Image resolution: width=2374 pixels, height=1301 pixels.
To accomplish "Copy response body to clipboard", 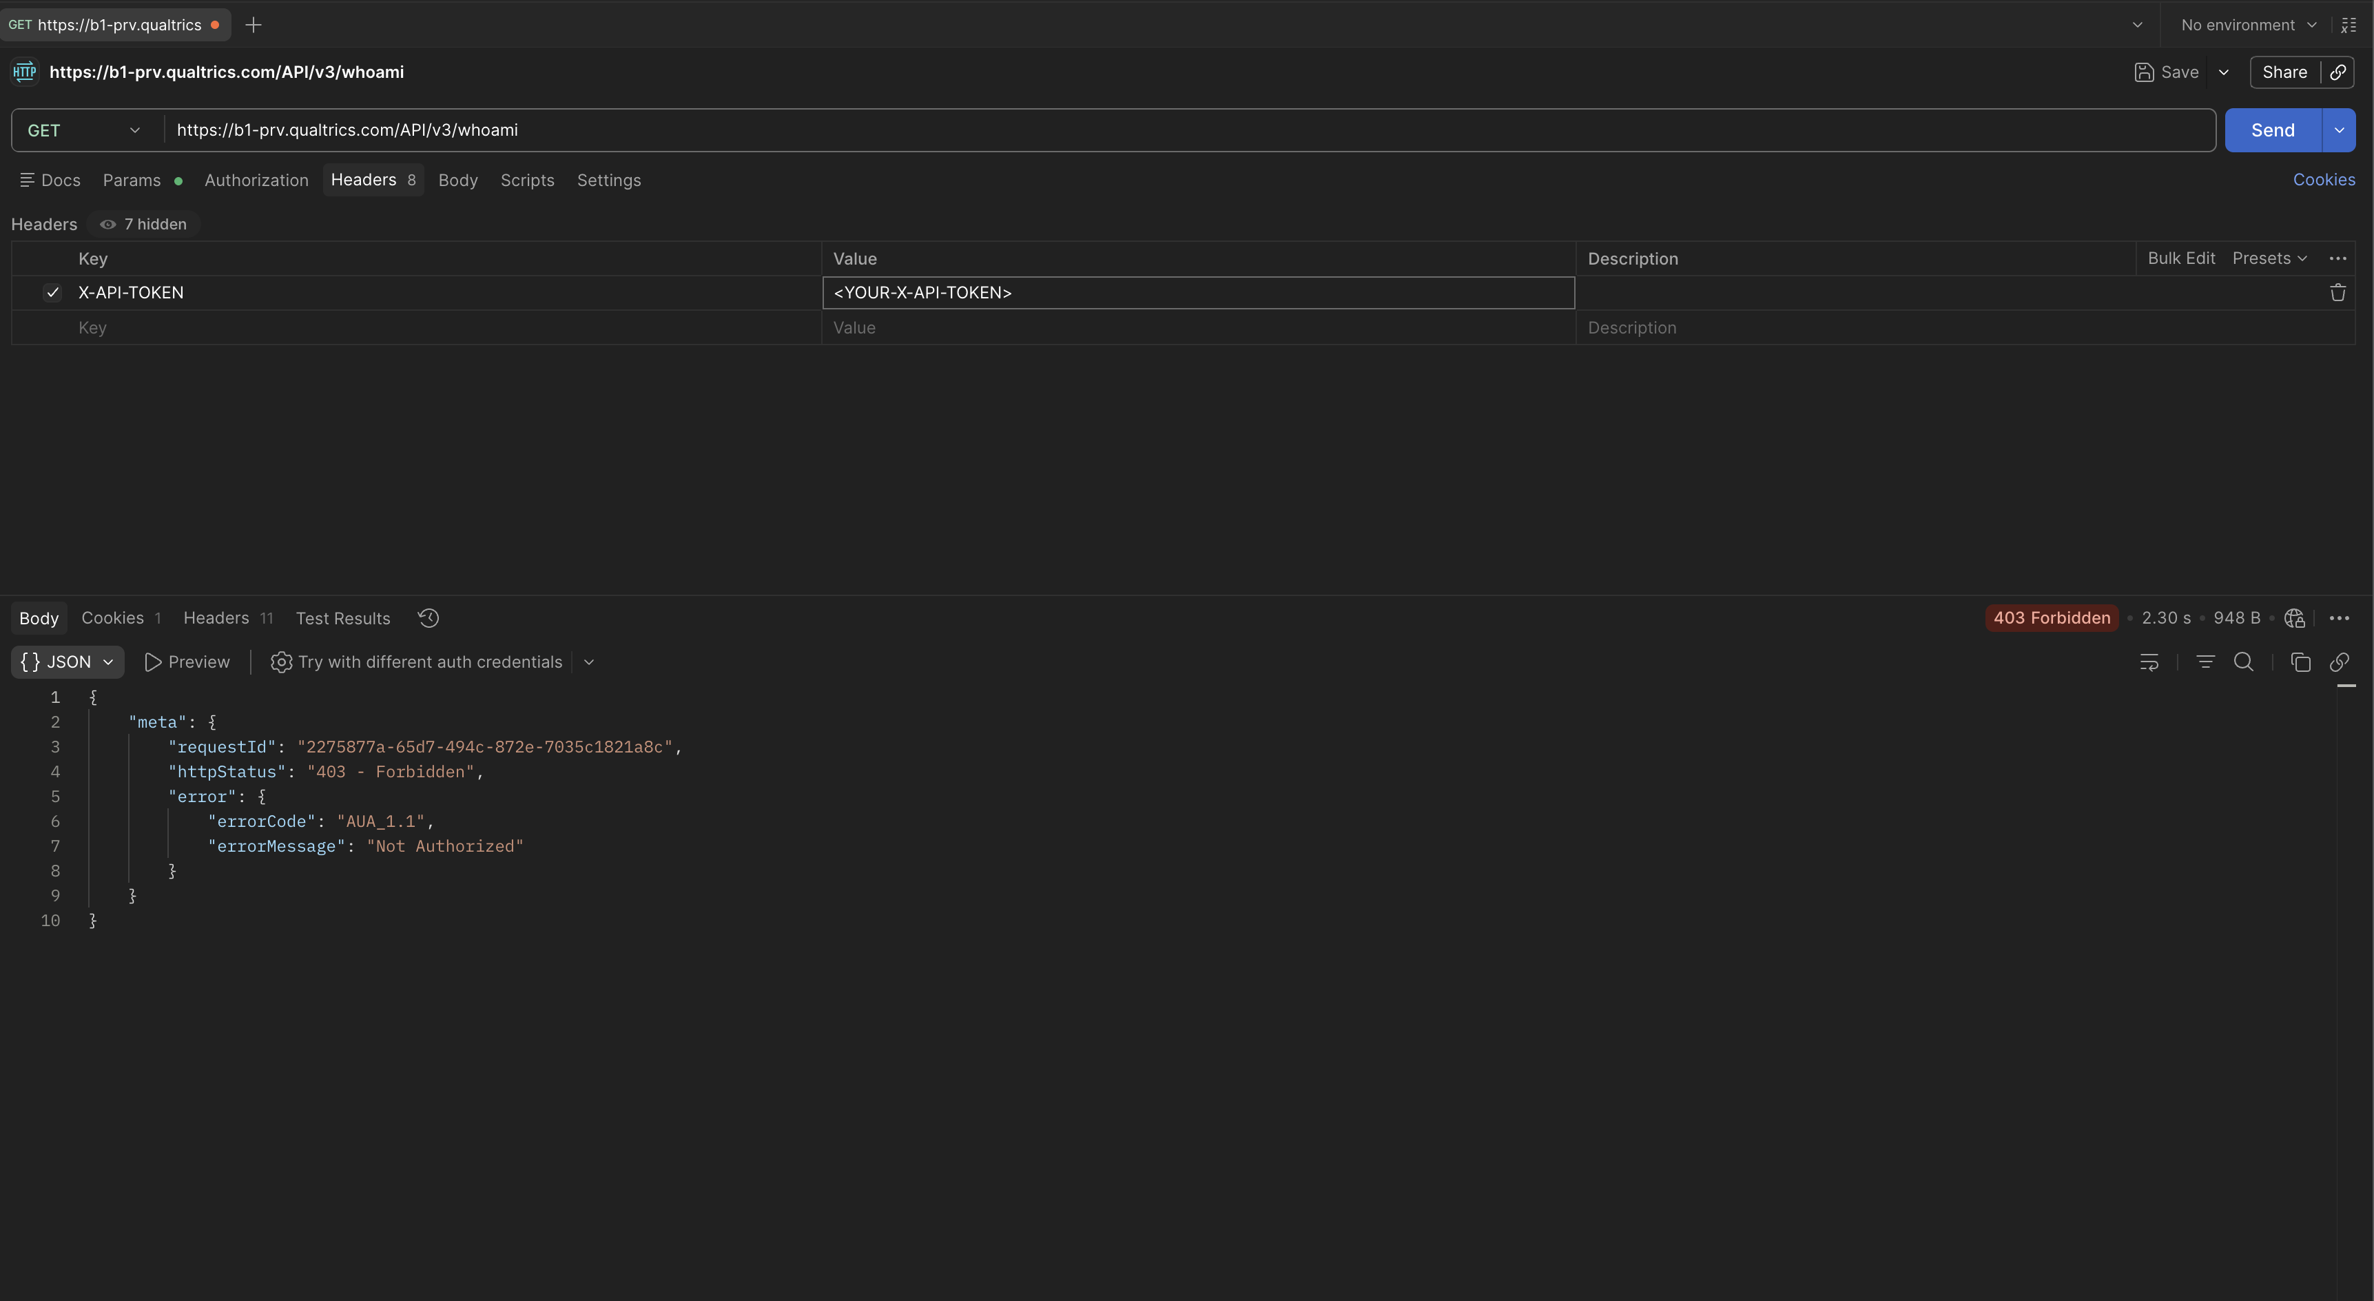I will (x=2300, y=662).
